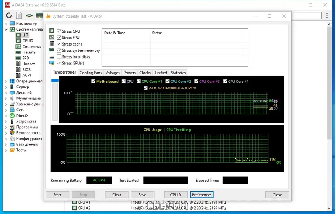The width and height of the screenshot is (335, 214).
Task: Click the blue graph slider handle
Action: point(55,80)
